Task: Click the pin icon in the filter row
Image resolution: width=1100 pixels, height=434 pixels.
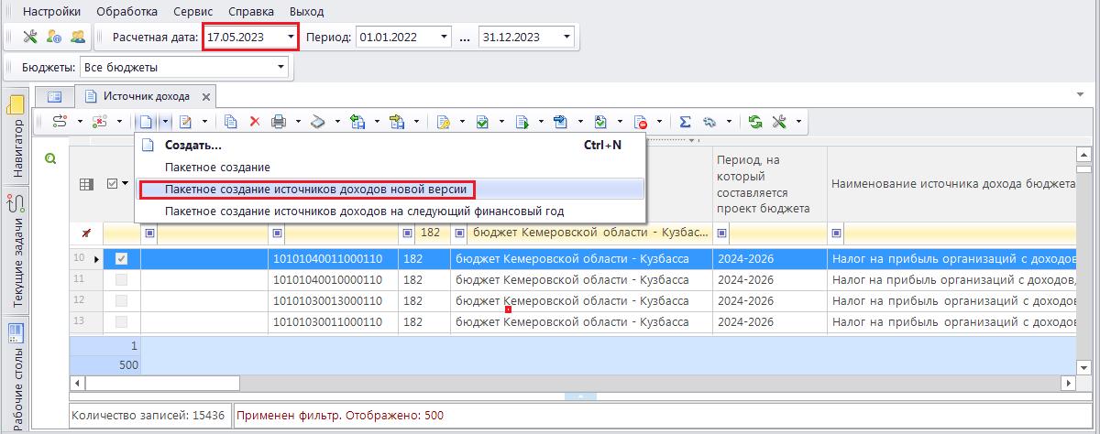Action: [x=86, y=233]
